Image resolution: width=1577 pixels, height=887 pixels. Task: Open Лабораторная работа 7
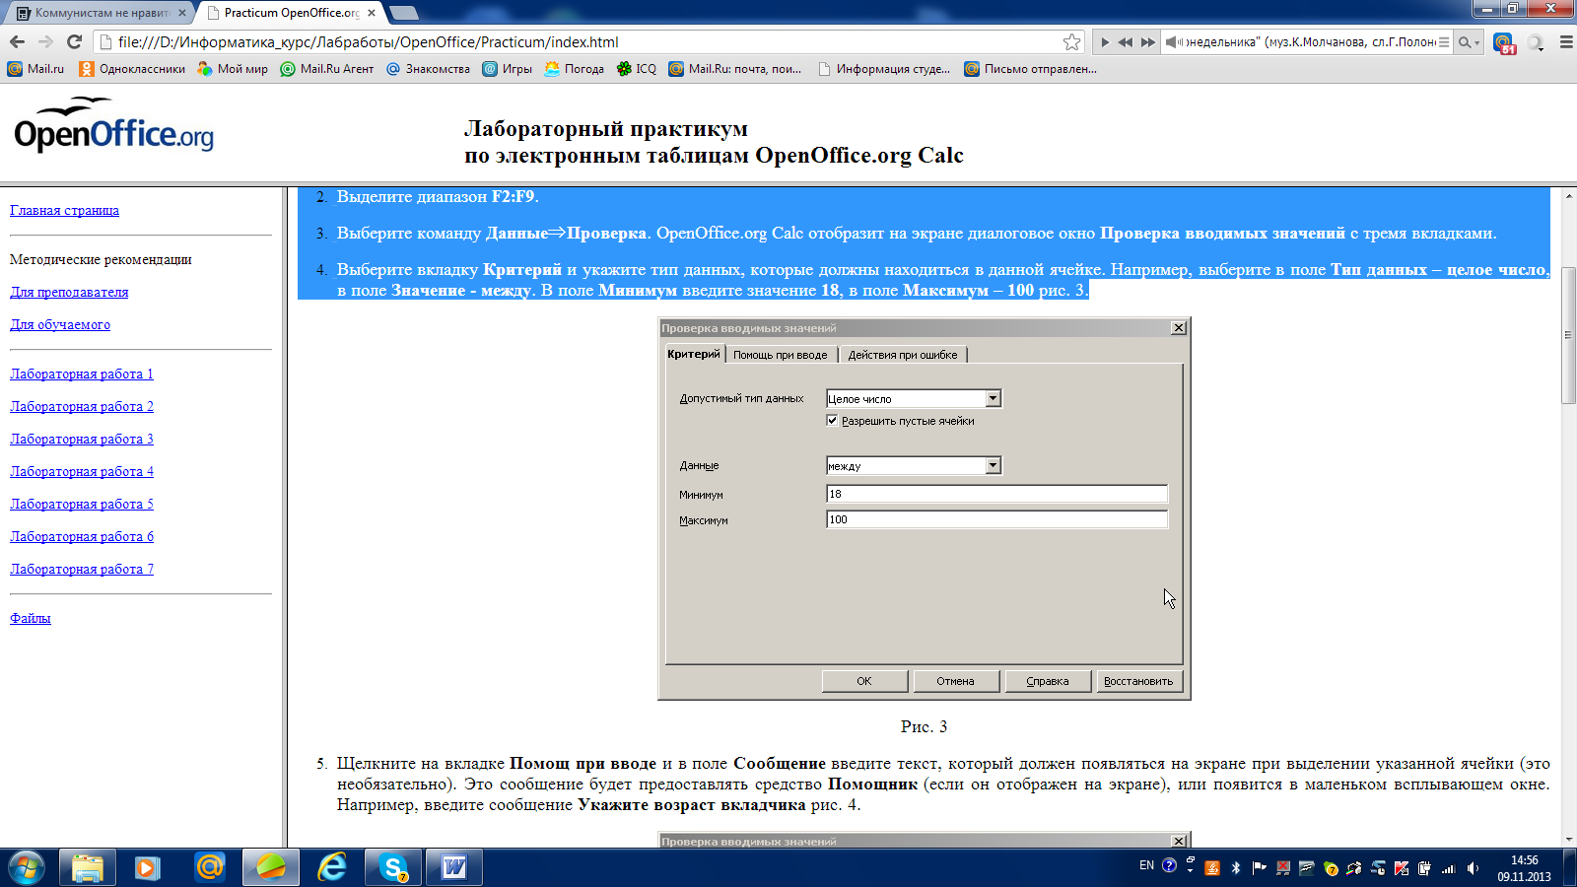click(x=82, y=569)
